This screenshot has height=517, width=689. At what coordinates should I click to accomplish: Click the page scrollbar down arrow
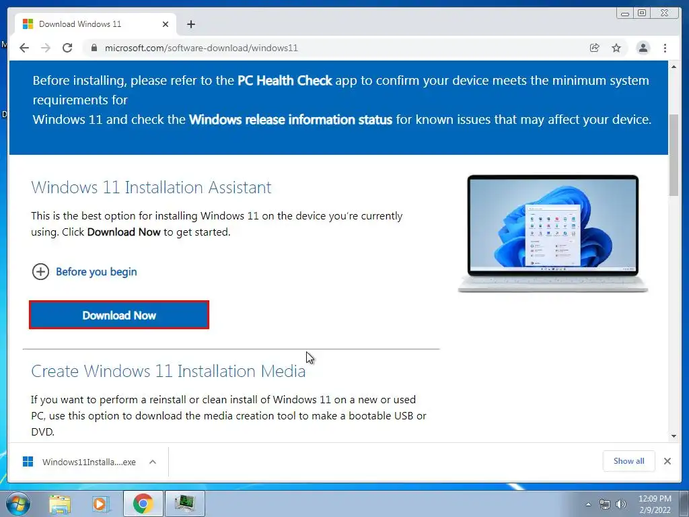pyautogui.click(x=674, y=436)
